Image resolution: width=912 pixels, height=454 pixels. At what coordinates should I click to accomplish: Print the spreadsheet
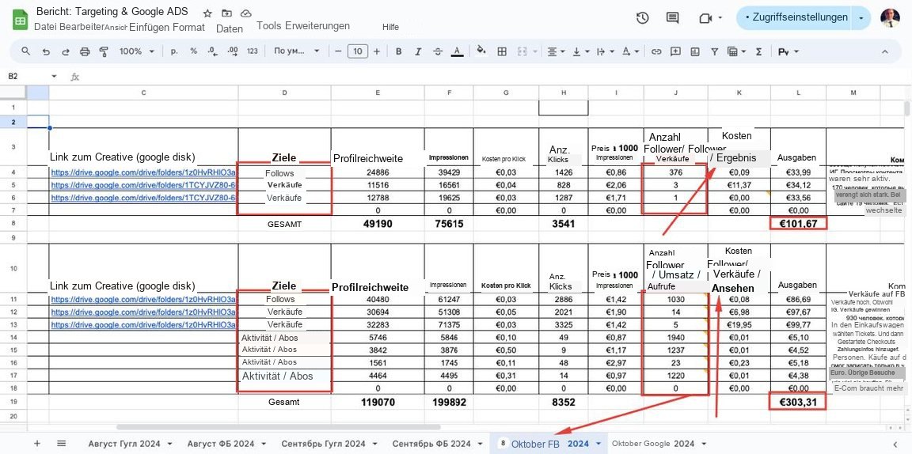point(85,51)
